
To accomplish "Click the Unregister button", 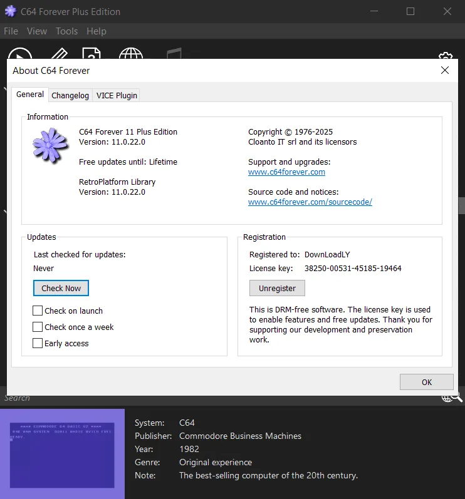I will click(277, 288).
